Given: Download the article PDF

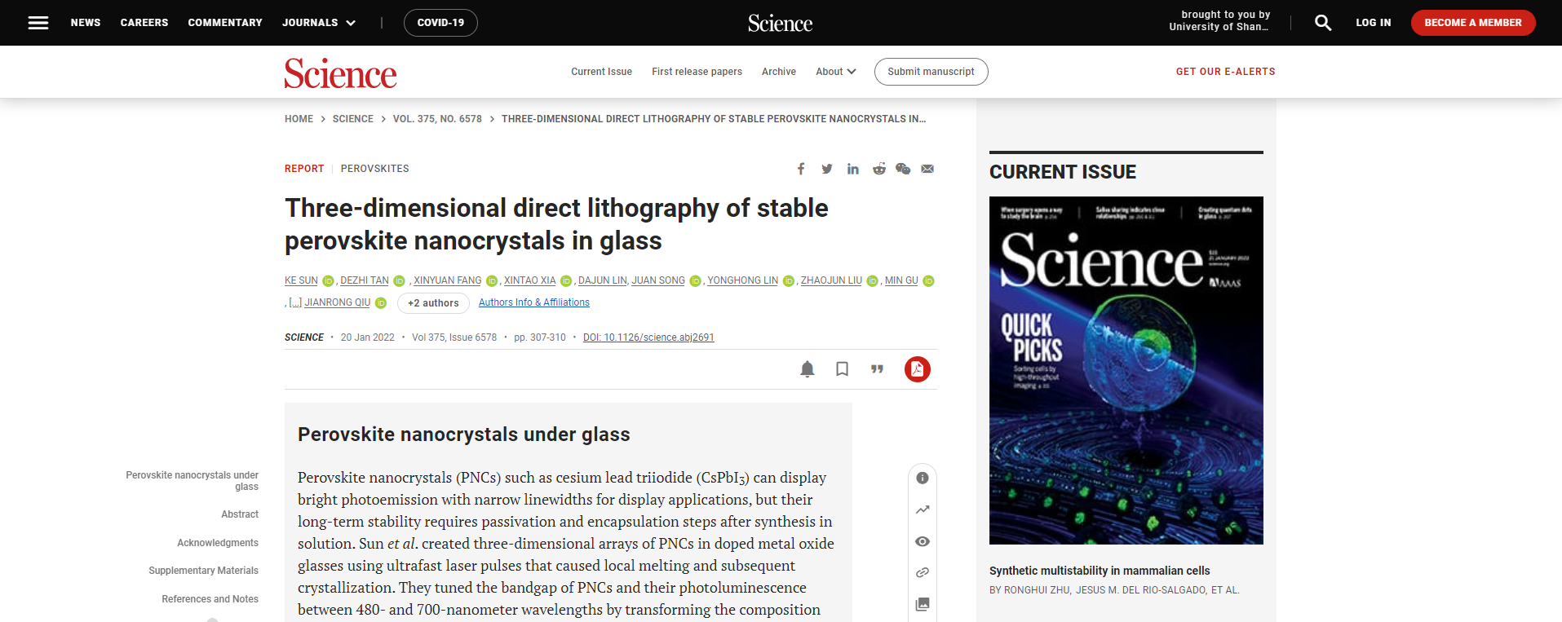Looking at the screenshot, I should [x=918, y=369].
